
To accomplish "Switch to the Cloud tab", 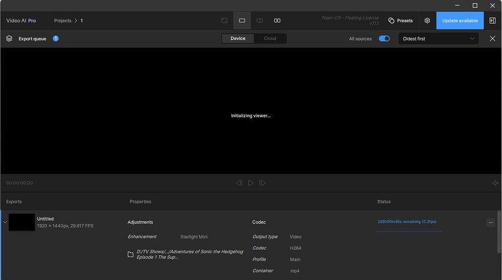I will pos(270,38).
